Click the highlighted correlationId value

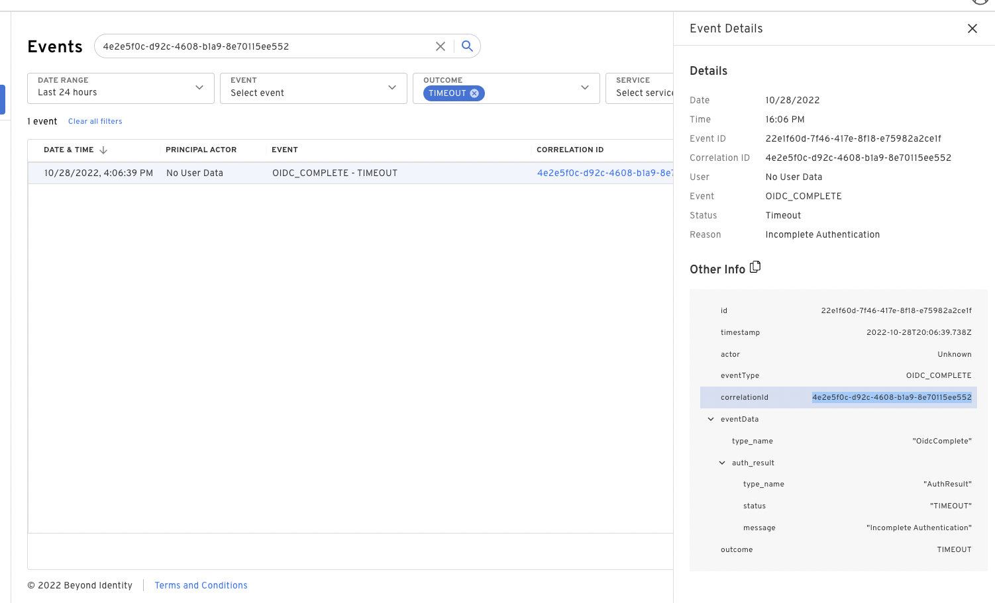coord(891,397)
